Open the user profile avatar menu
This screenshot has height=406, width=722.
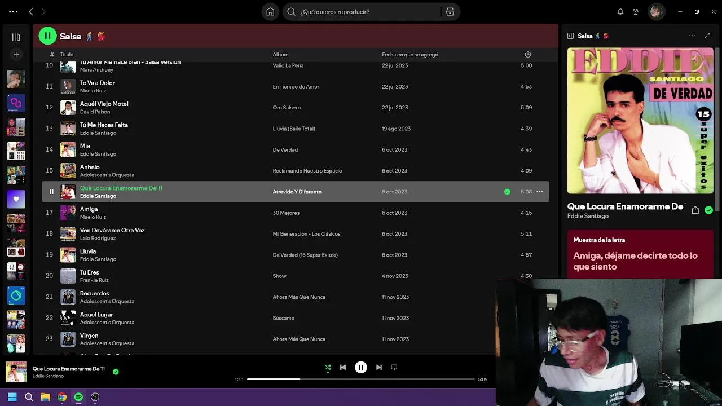[x=656, y=11]
